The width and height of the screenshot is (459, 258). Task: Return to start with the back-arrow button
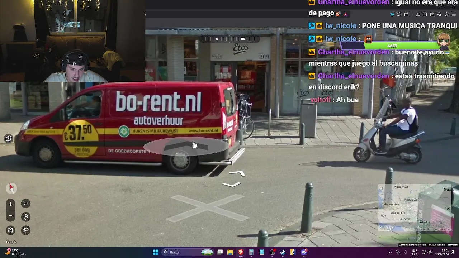click(x=26, y=204)
